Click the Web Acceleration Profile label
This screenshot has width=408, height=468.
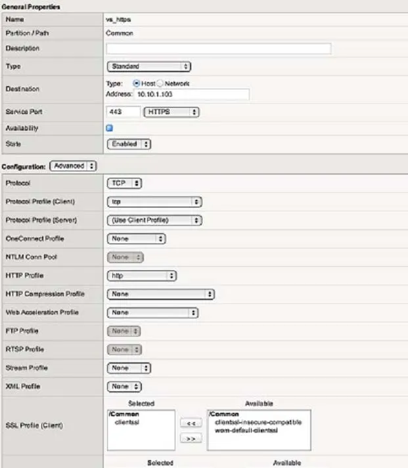(42, 312)
